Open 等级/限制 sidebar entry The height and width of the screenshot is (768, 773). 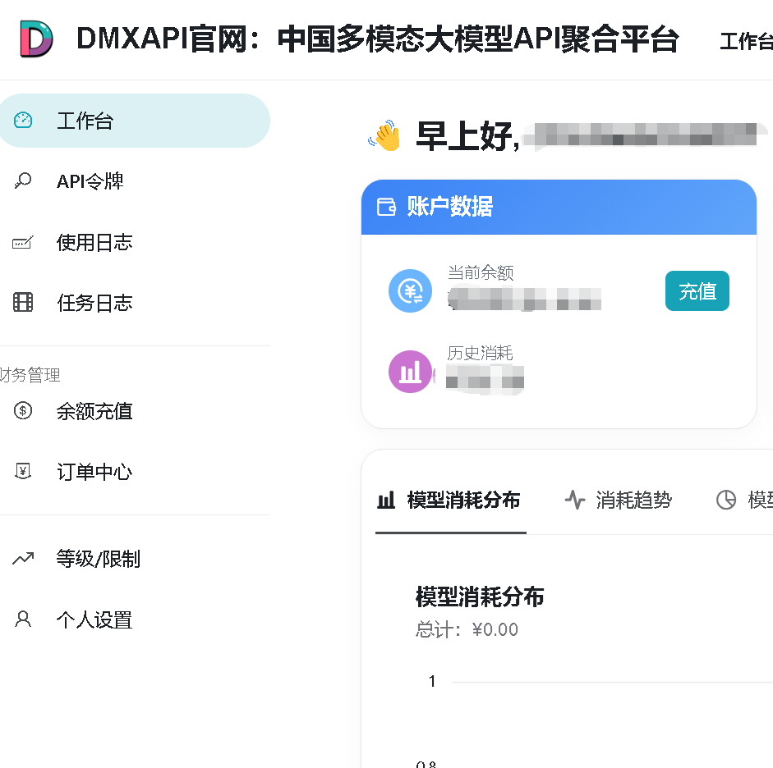[135, 559]
